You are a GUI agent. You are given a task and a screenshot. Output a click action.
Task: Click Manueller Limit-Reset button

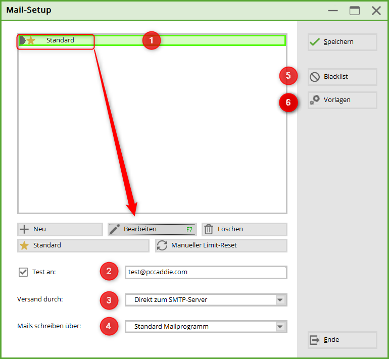click(x=221, y=245)
